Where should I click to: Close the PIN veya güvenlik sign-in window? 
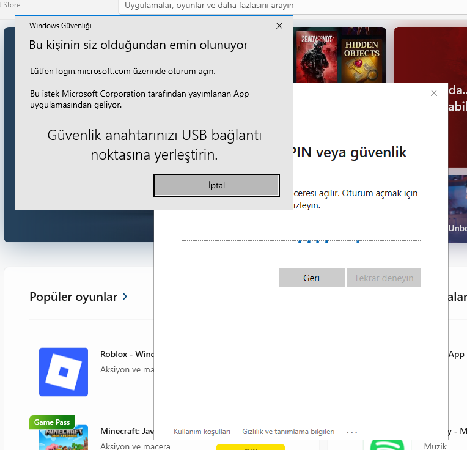pyautogui.click(x=433, y=93)
